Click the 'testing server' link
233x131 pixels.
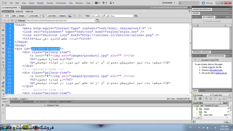click(221, 73)
